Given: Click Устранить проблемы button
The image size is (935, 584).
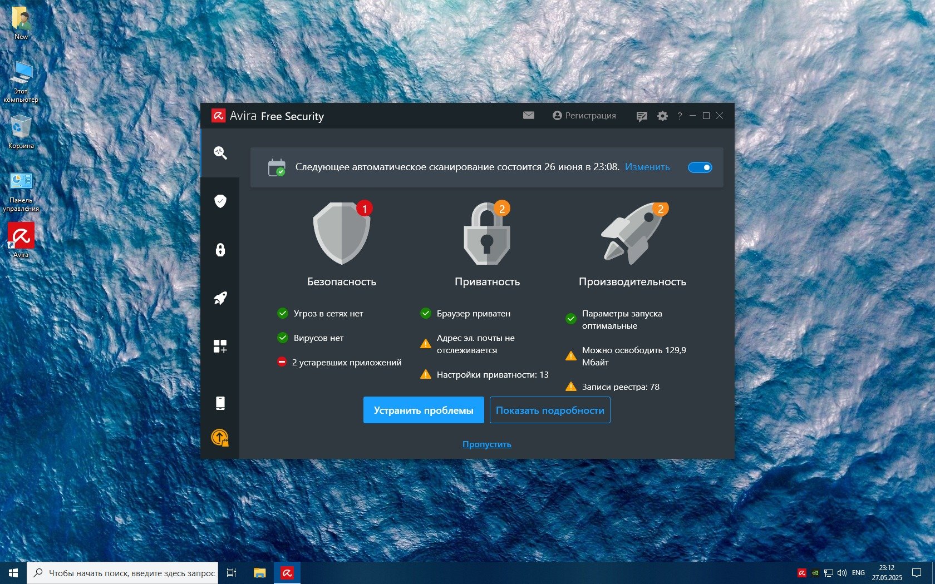Looking at the screenshot, I should 424,410.
